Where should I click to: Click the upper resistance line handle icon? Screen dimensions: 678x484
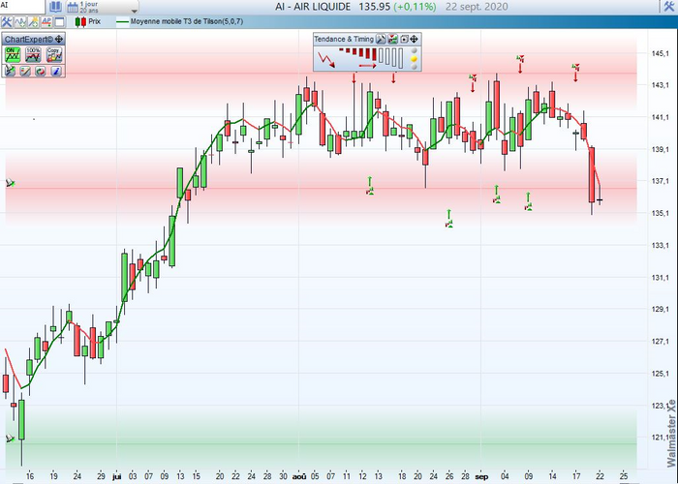pyautogui.click(x=11, y=183)
